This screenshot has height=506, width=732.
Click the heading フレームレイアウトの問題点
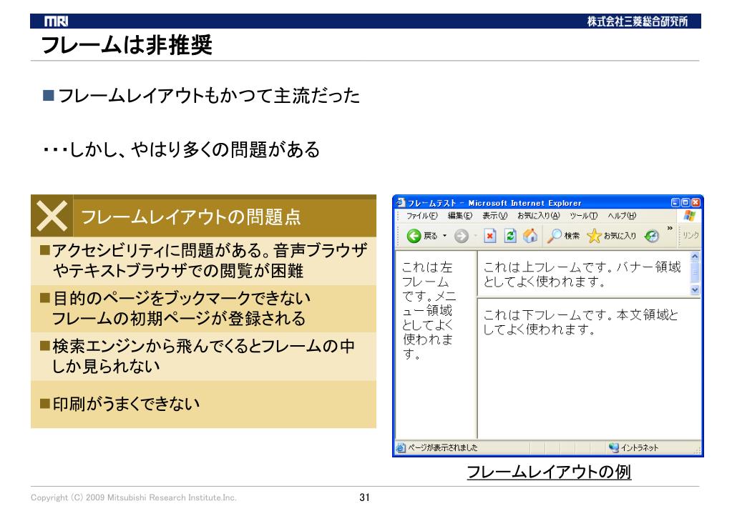pos(190,217)
